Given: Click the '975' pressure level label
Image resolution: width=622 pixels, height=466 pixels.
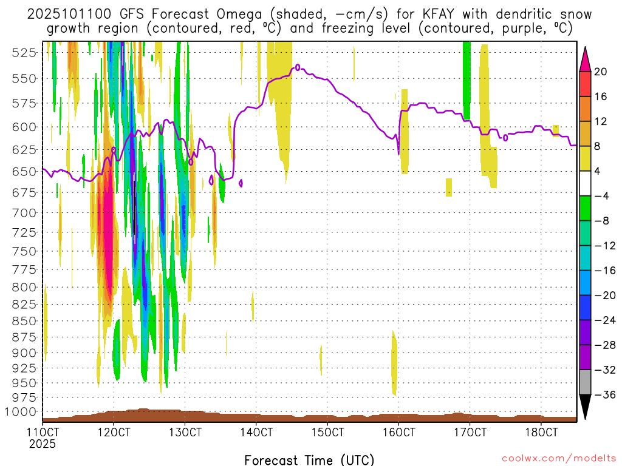Looking at the screenshot, I should tap(24, 397).
